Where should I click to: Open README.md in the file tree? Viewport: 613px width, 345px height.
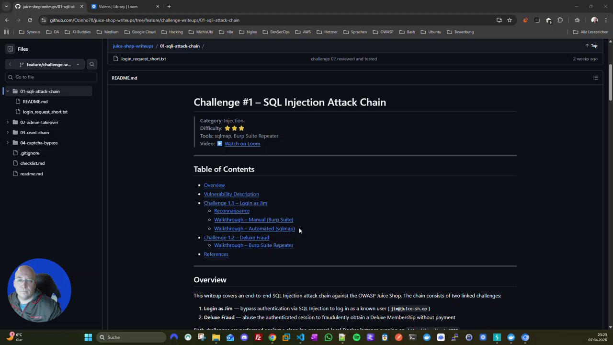(x=35, y=102)
